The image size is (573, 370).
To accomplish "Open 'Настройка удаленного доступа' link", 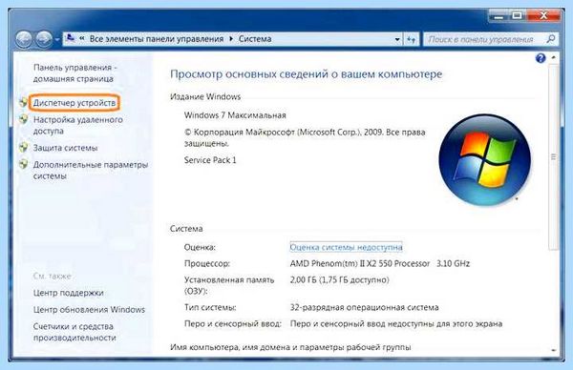I will coord(78,125).
